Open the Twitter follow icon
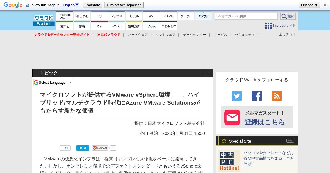Screen dimensions: 330x173 [237, 96]
